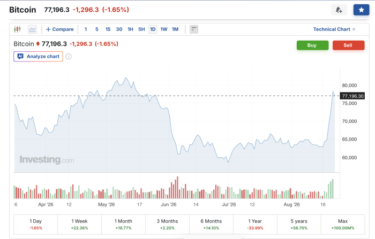
Task: Select the 5 years performance range
Action: click(x=299, y=225)
